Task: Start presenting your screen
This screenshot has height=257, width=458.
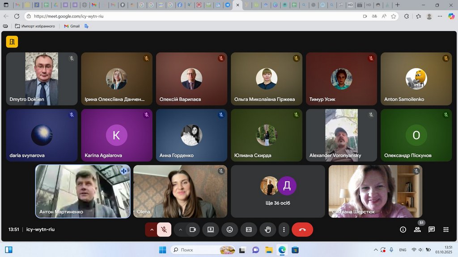Action: pyautogui.click(x=210, y=229)
